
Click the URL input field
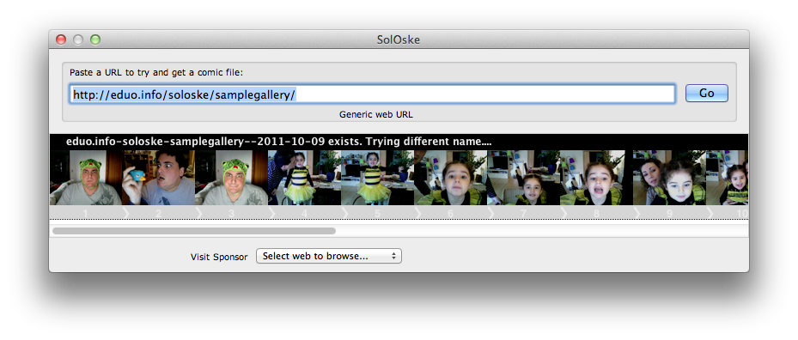click(372, 94)
